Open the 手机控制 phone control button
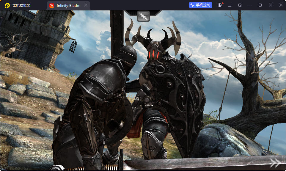The image size is (286, 171). 200,5
